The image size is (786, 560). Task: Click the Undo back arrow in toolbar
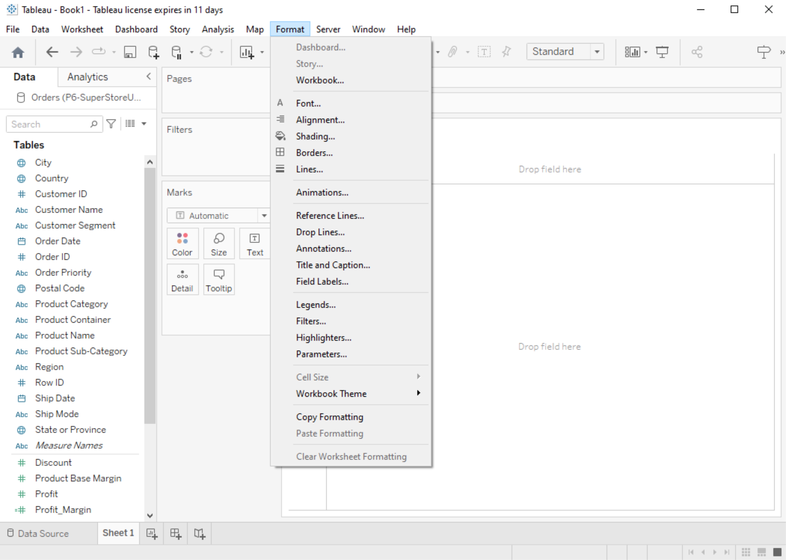click(52, 52)
